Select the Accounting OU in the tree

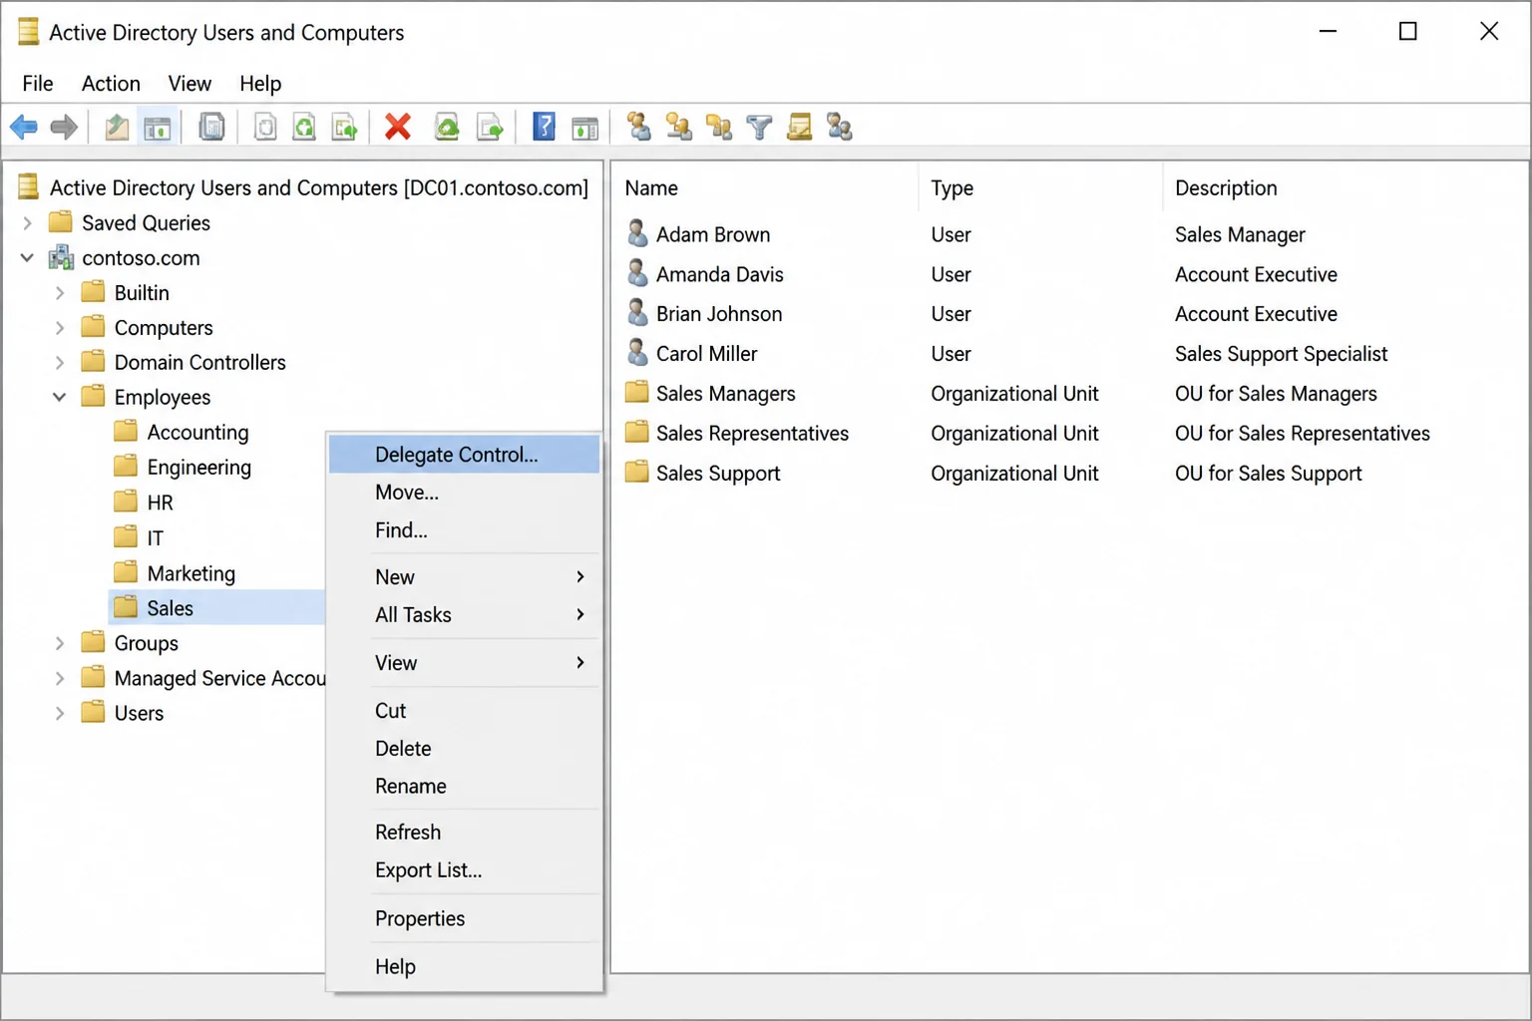(x=182, y=432)
